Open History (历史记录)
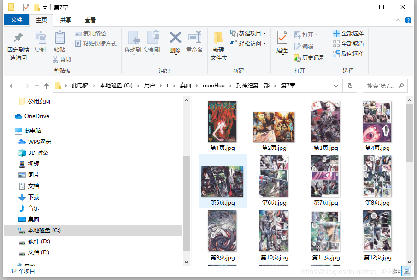The height and width of the screenshot is (280, 417). tap(309, 58)
